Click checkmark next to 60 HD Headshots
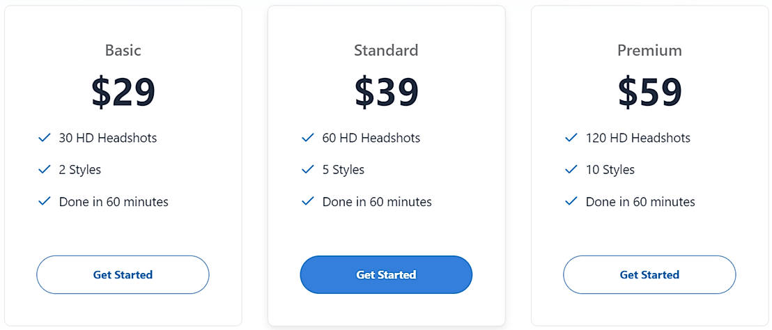 (308, 138)
